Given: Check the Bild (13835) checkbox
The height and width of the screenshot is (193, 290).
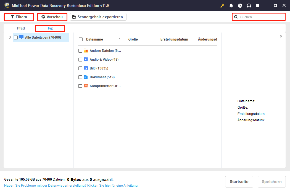Looking at the screenshot, I should pyautogui.click(x=80, y=68).
